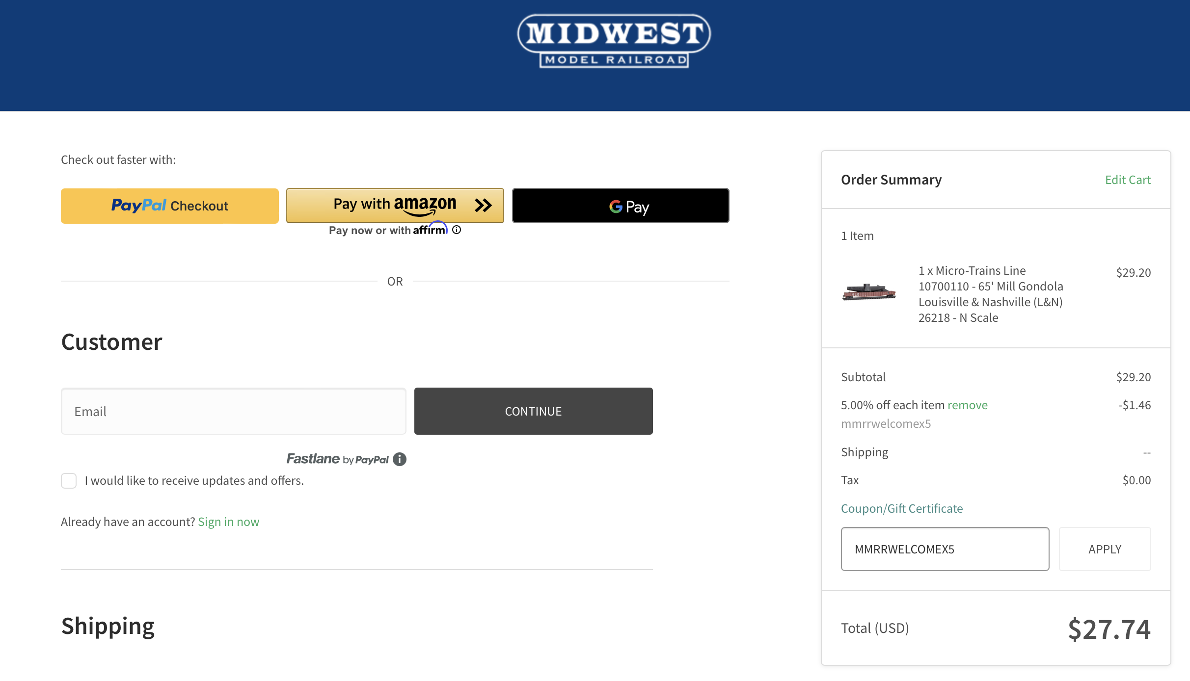Screen dimensions: 1190x681
Task: Remove the 5.00% off coupon
Action: pos(968,405)
